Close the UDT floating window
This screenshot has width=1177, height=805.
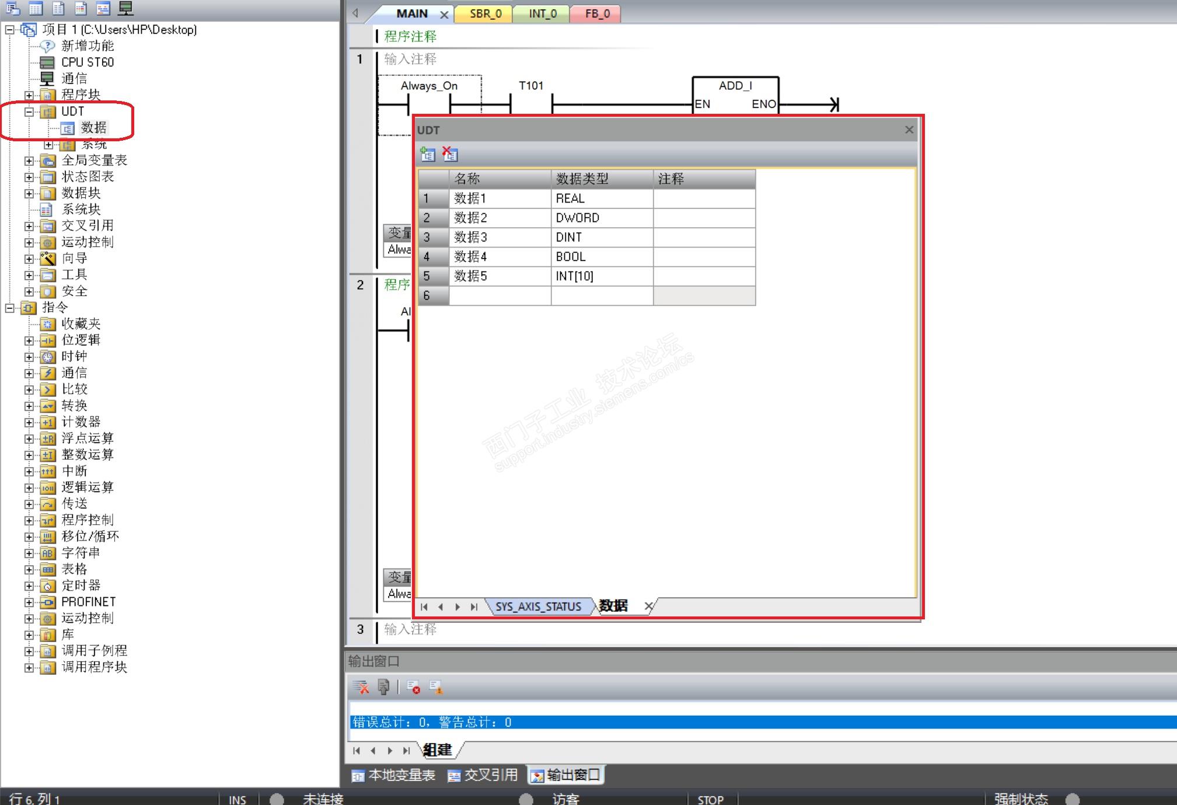pyautogui.click(x=909, y=130)
